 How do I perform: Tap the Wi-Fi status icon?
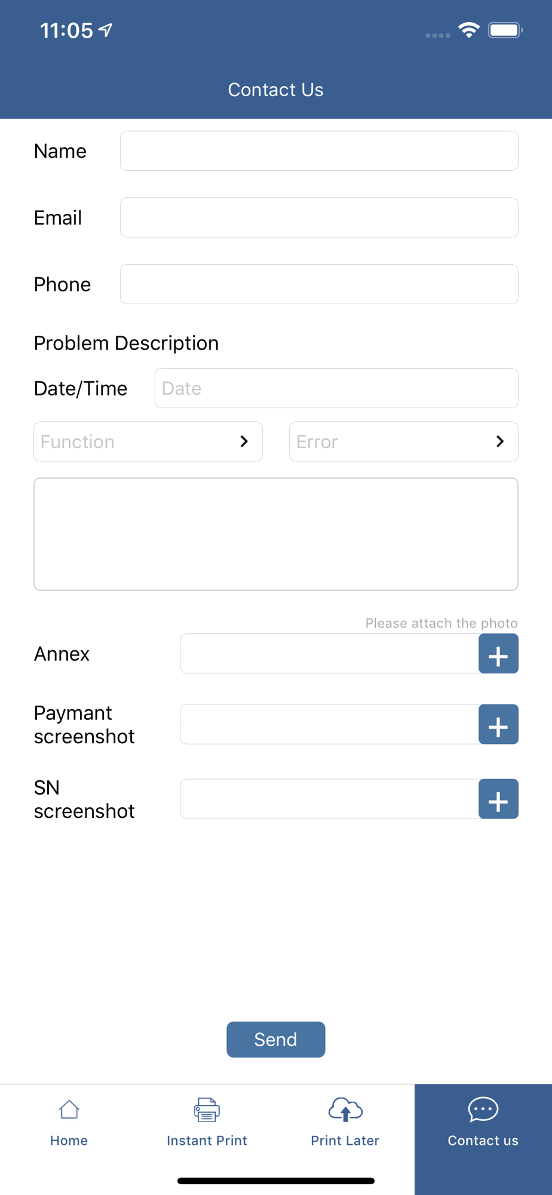469,30
